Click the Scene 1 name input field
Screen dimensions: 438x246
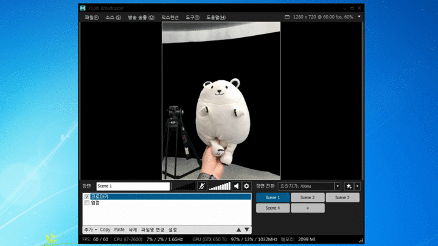coord(133,186)
